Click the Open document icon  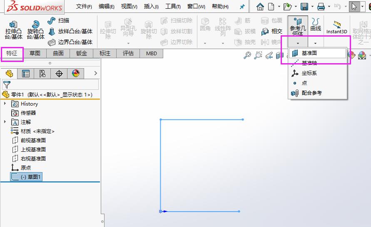pos(287,7)
